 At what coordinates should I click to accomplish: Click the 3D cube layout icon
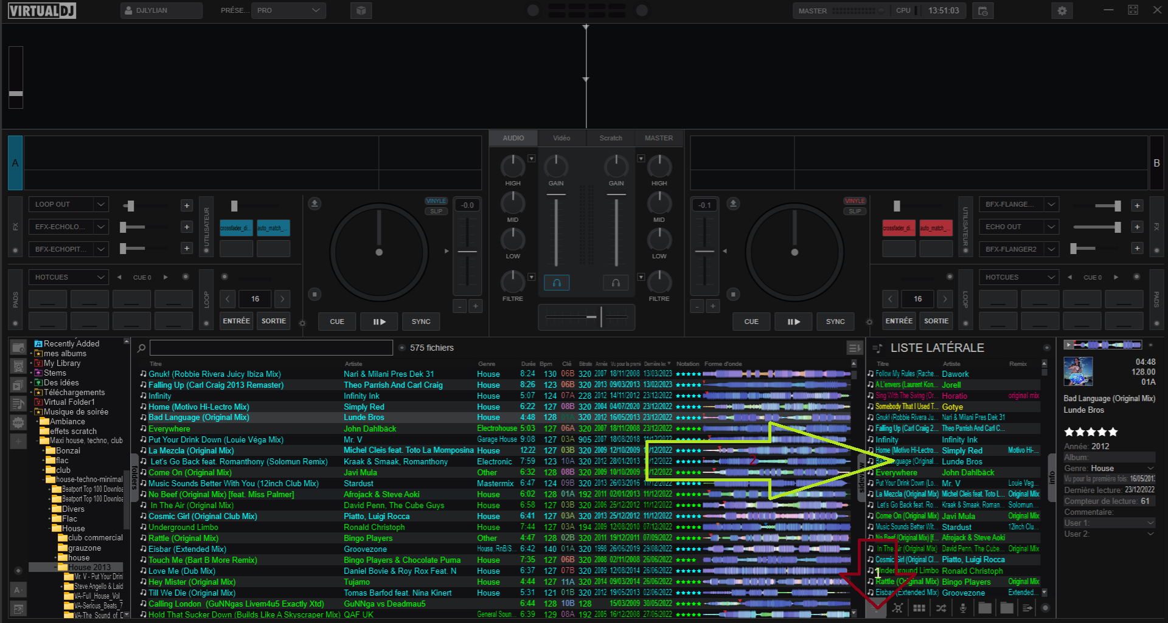[361, 10]
